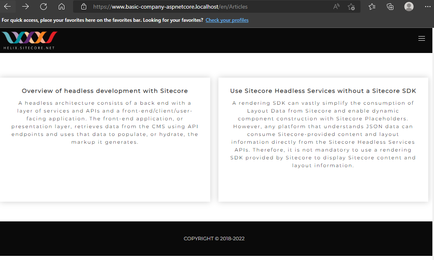Click the forward navigation arrow
This screenshot has height=260, width=434.
click(25, 6)
